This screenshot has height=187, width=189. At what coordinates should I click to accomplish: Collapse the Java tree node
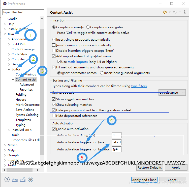coord(5,34)
